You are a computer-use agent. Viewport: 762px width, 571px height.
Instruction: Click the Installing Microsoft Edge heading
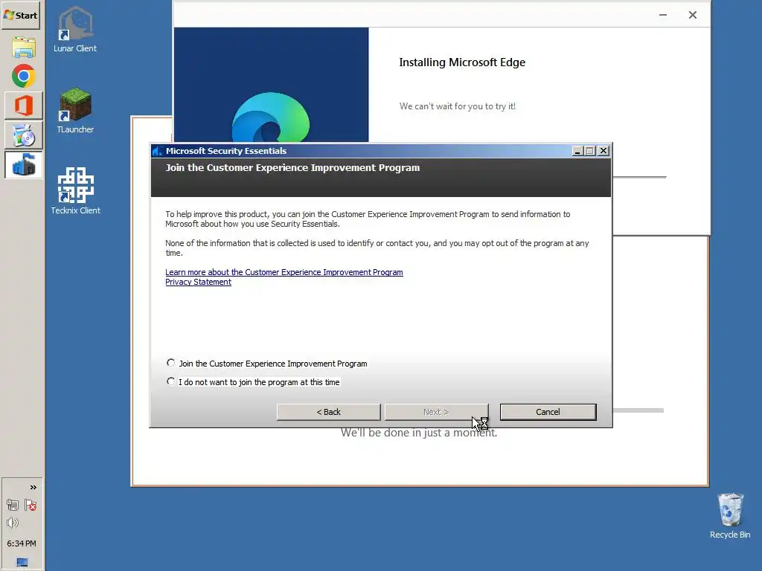462,62
